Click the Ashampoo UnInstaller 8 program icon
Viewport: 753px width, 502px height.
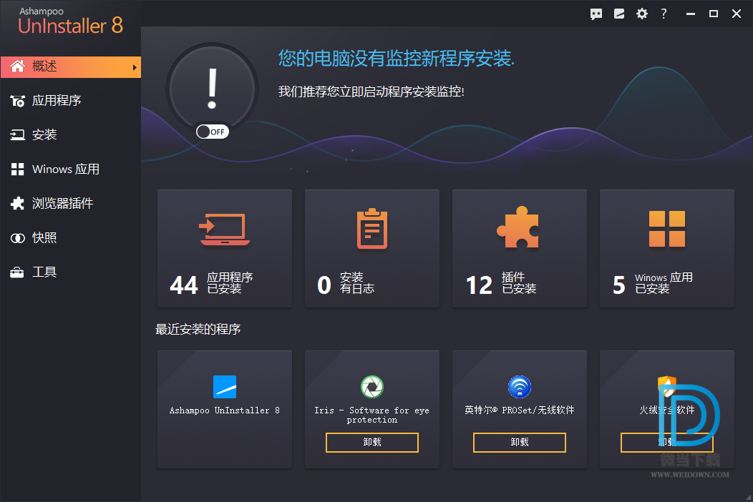click(225, 387)
